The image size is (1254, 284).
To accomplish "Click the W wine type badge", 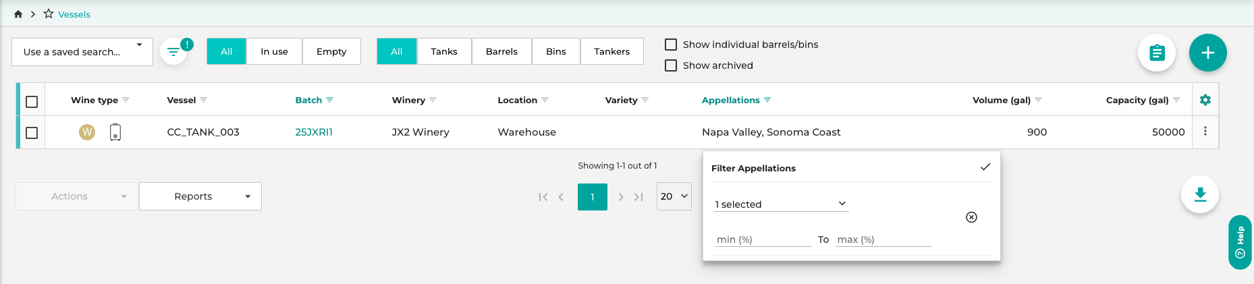I will (x=87, y=132).
